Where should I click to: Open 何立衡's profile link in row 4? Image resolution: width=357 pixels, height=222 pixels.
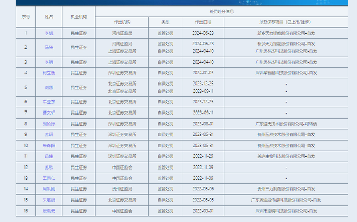pyautogui.click(x=49, y=73)
